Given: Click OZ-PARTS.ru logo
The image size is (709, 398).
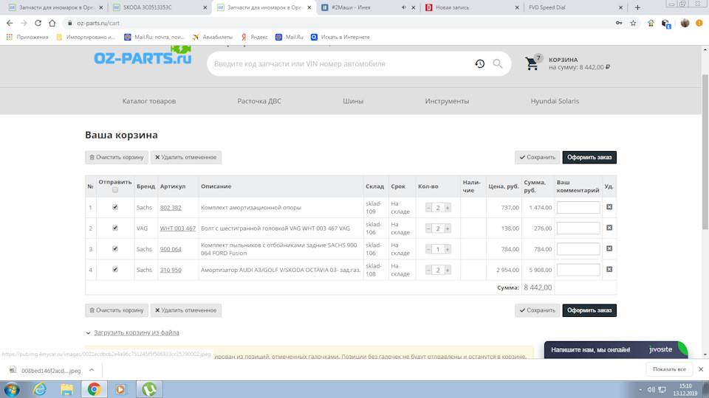Looking at the screenshot, I should pyautogui.click(x=143, y=56).
